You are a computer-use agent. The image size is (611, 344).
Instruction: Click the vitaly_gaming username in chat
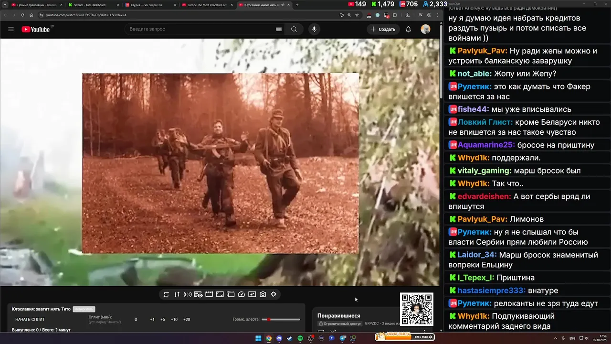pyautogui.click(x=485, y=171)
